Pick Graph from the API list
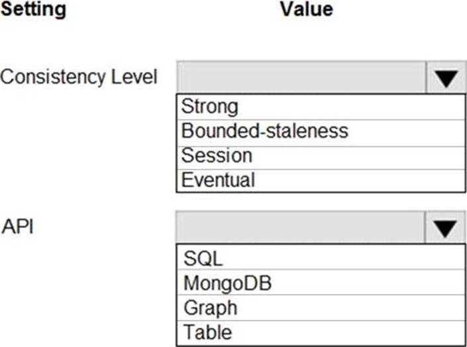Image resolution: width=467 pixels, height=347 pixels. [x=321, y=307]
